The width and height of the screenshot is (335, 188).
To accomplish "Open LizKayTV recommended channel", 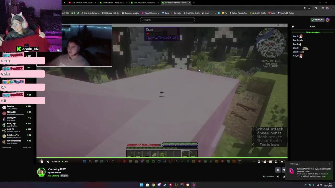I will pyautogui.click(x=17, y=119).
